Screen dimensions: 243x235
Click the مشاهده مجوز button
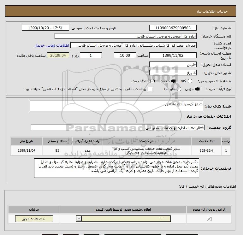pos(34,219)
